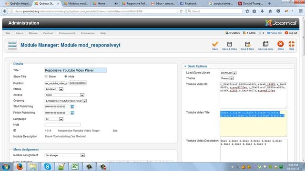The image size is (305, 171).
Task: Open the Menus menu
Action: pos(33,33)
